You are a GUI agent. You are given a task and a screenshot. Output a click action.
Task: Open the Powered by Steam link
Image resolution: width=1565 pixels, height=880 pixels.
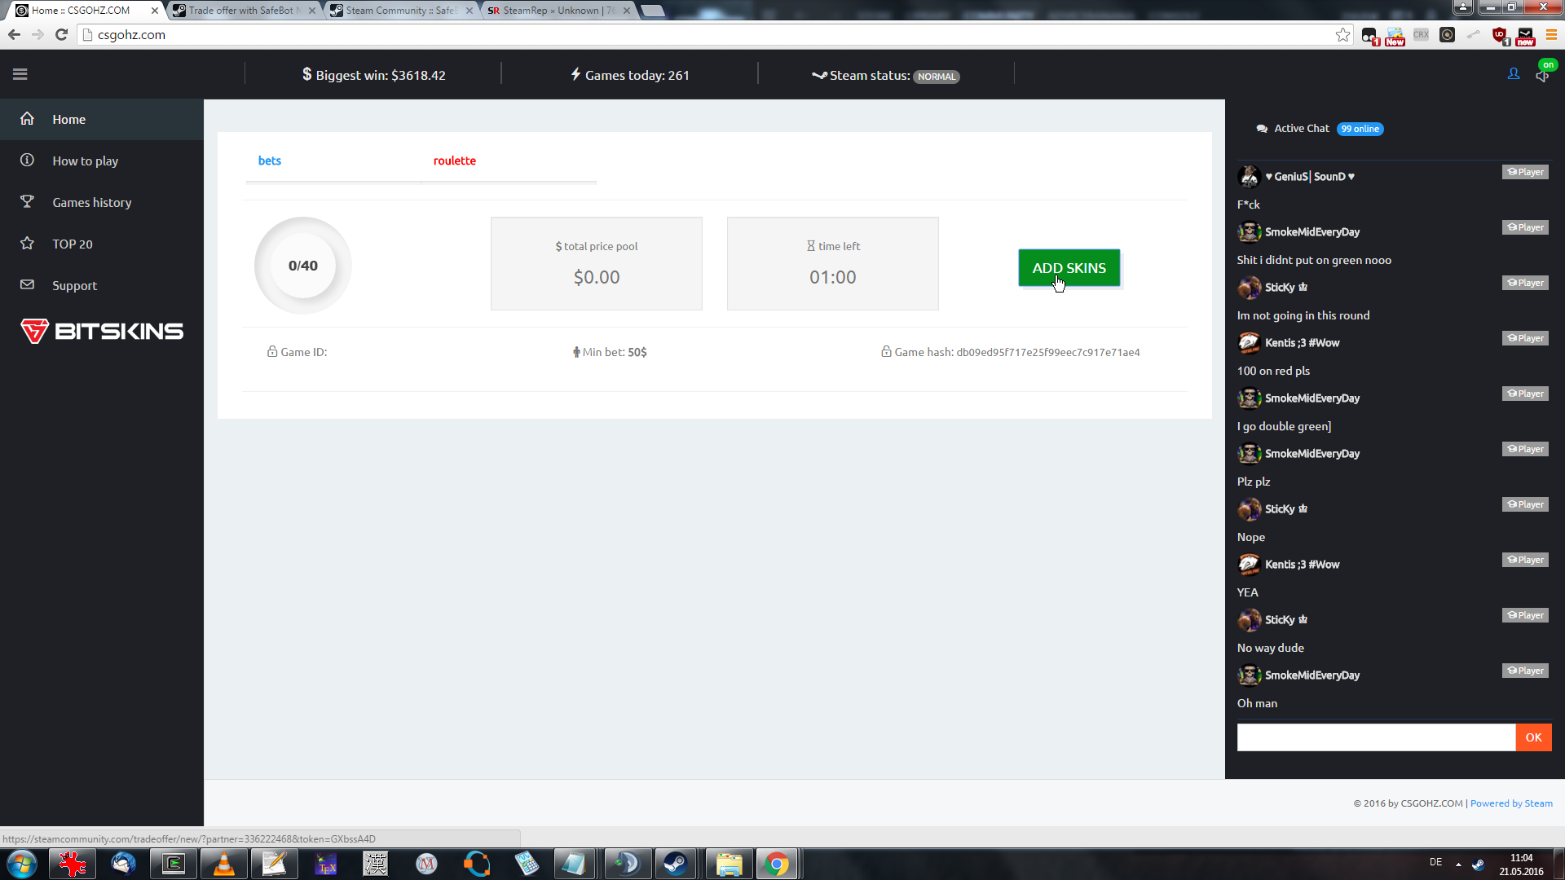pos(1510,803)
